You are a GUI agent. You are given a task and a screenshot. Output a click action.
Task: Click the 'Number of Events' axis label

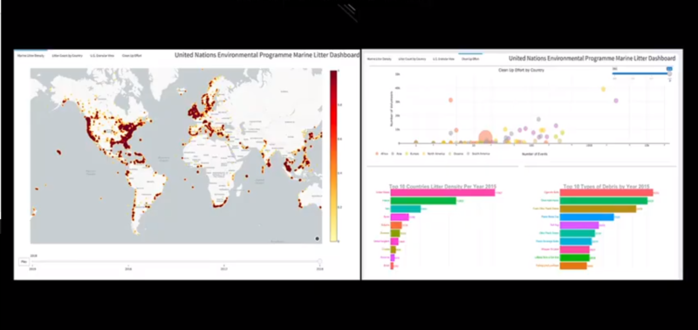coord(535,155)
